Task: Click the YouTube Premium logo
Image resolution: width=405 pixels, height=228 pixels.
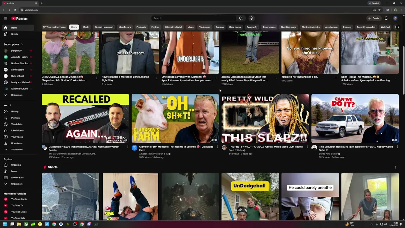Action: [x=20, y=18]
